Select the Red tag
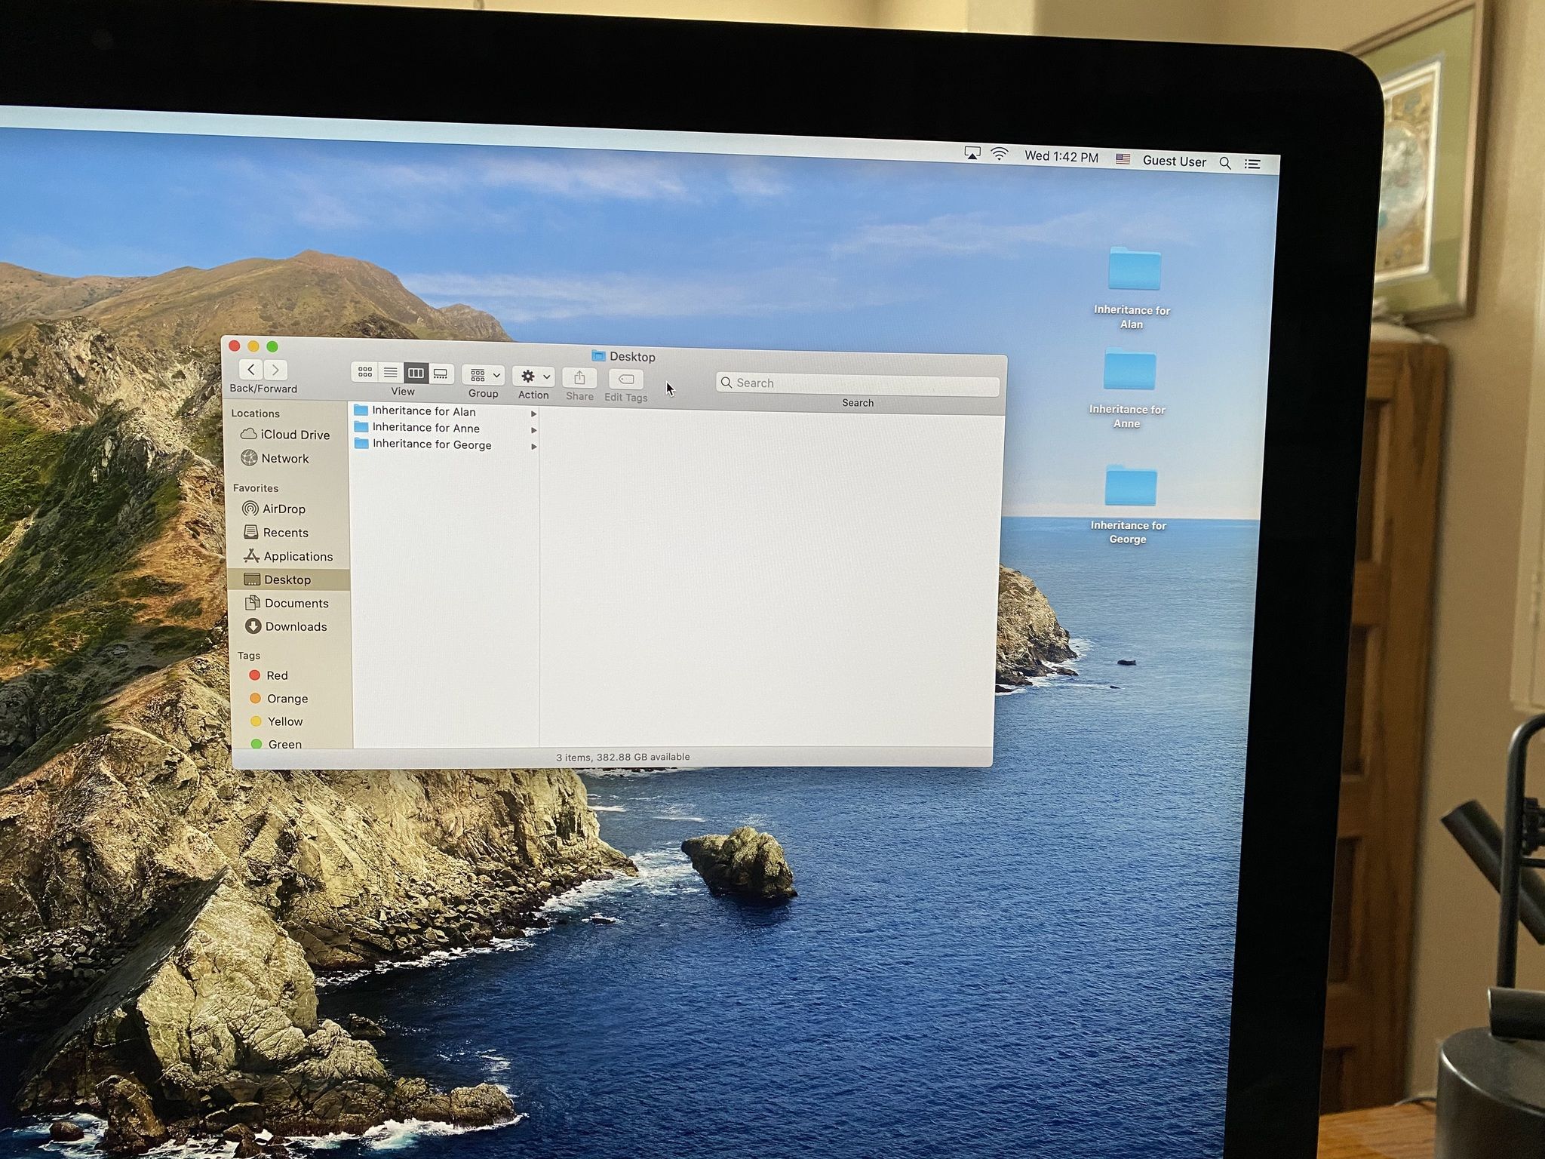This screenshot has width=1545, height=1159. click(269, 675)
